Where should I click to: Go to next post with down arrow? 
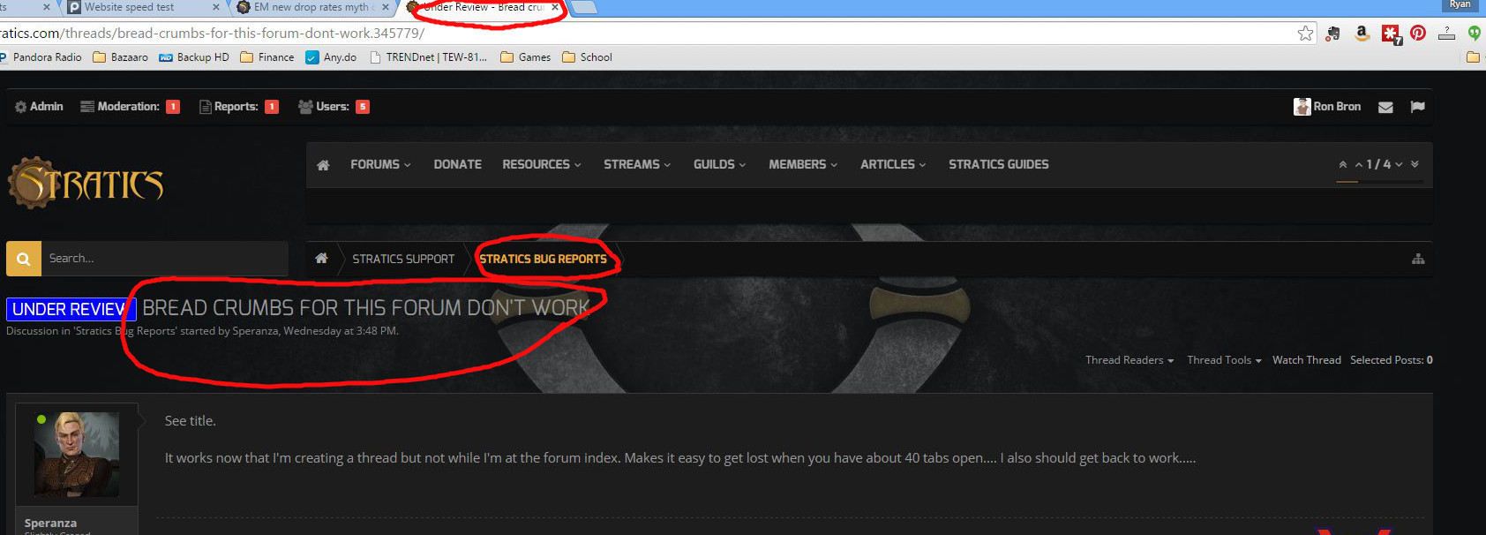click(x=1399, y=165)
